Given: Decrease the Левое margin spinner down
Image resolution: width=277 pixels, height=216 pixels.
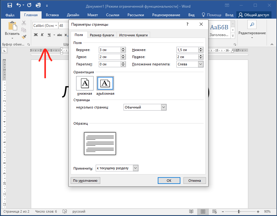Looking at the screenshot, I should (x=123, y=58).
